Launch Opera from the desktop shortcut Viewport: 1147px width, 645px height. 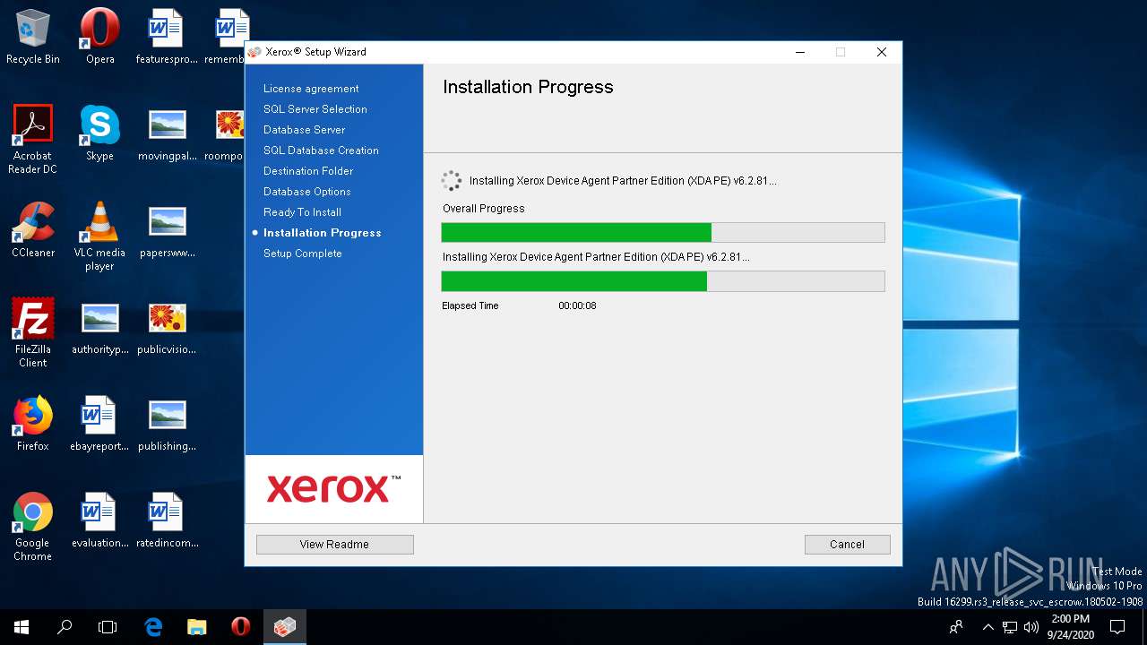tap(99, 37)
